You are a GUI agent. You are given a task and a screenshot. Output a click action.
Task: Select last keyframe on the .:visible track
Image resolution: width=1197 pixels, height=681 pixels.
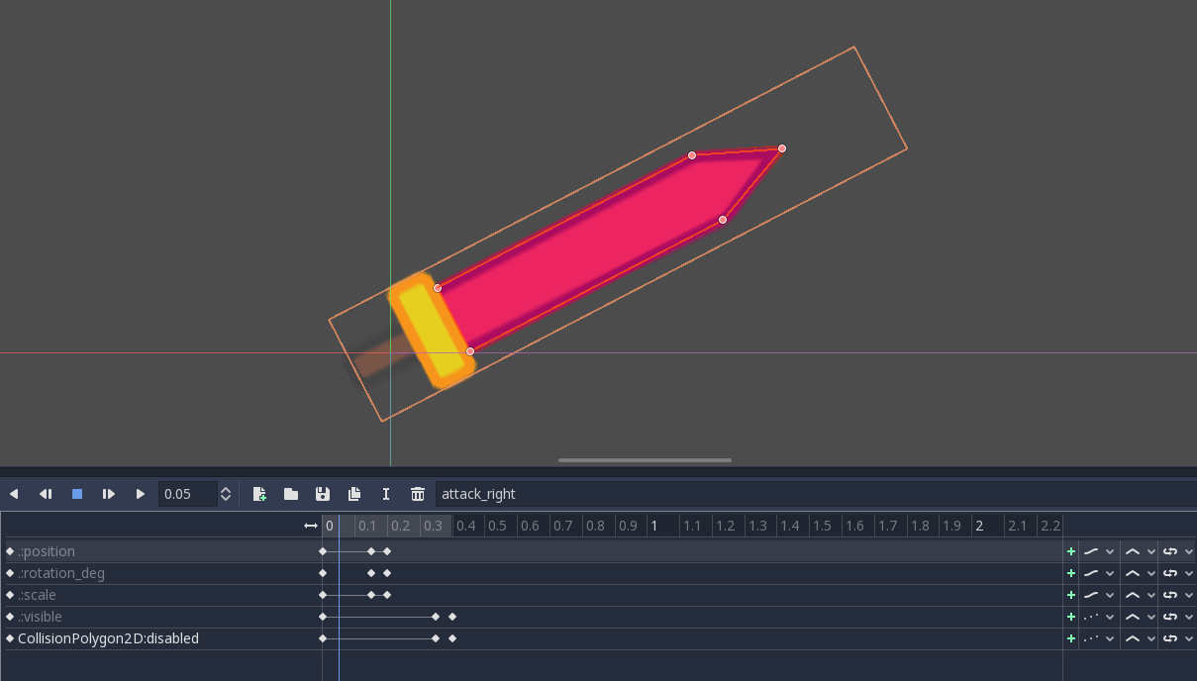(452, 617)
